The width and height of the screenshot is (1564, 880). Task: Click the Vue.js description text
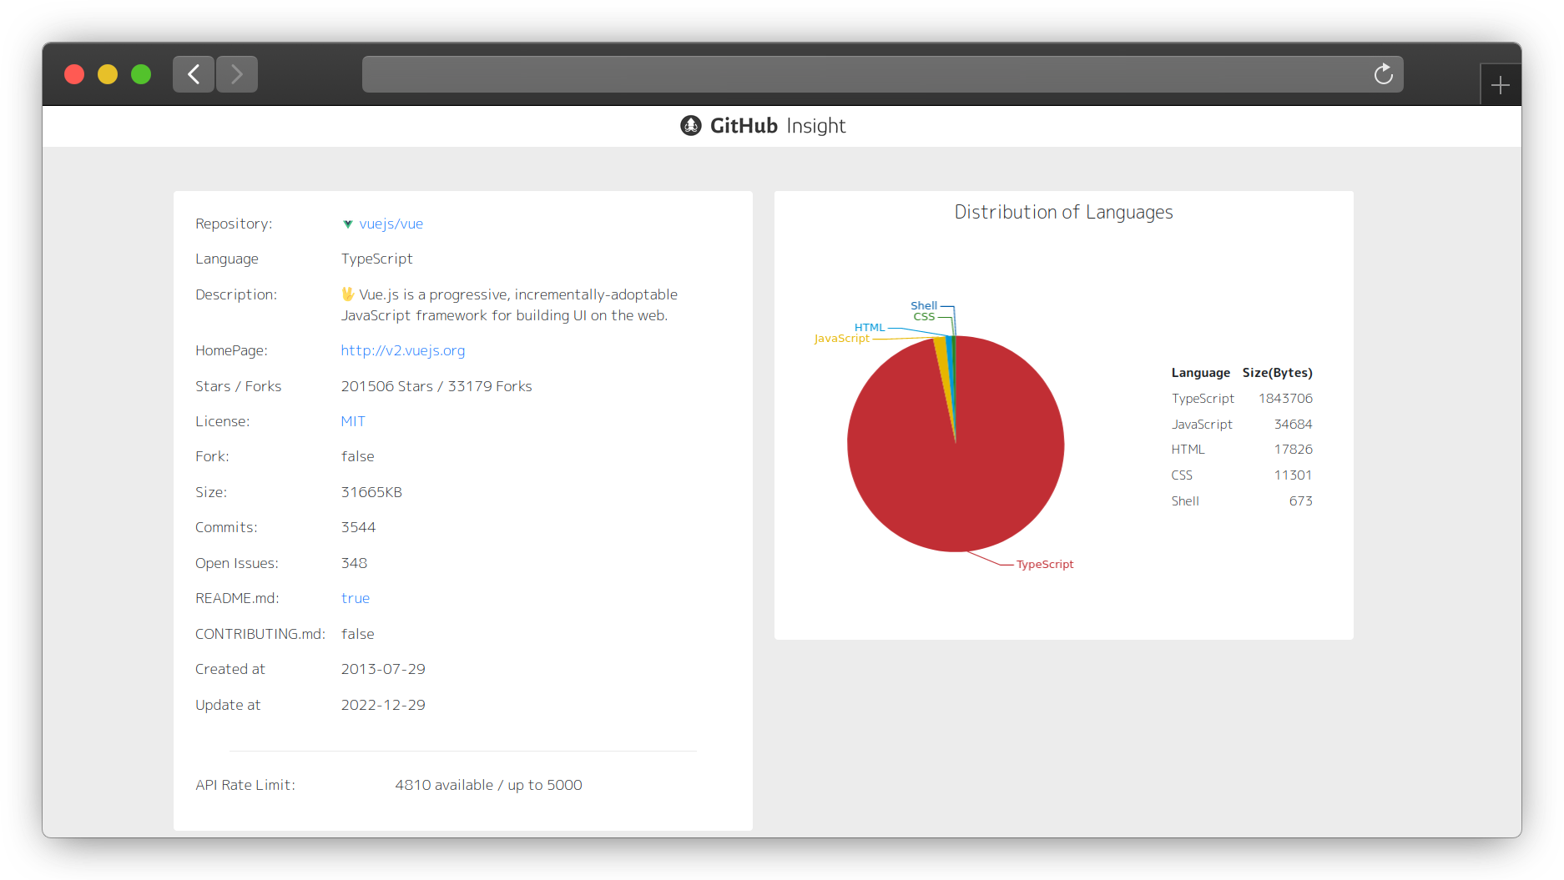point(509,304)
